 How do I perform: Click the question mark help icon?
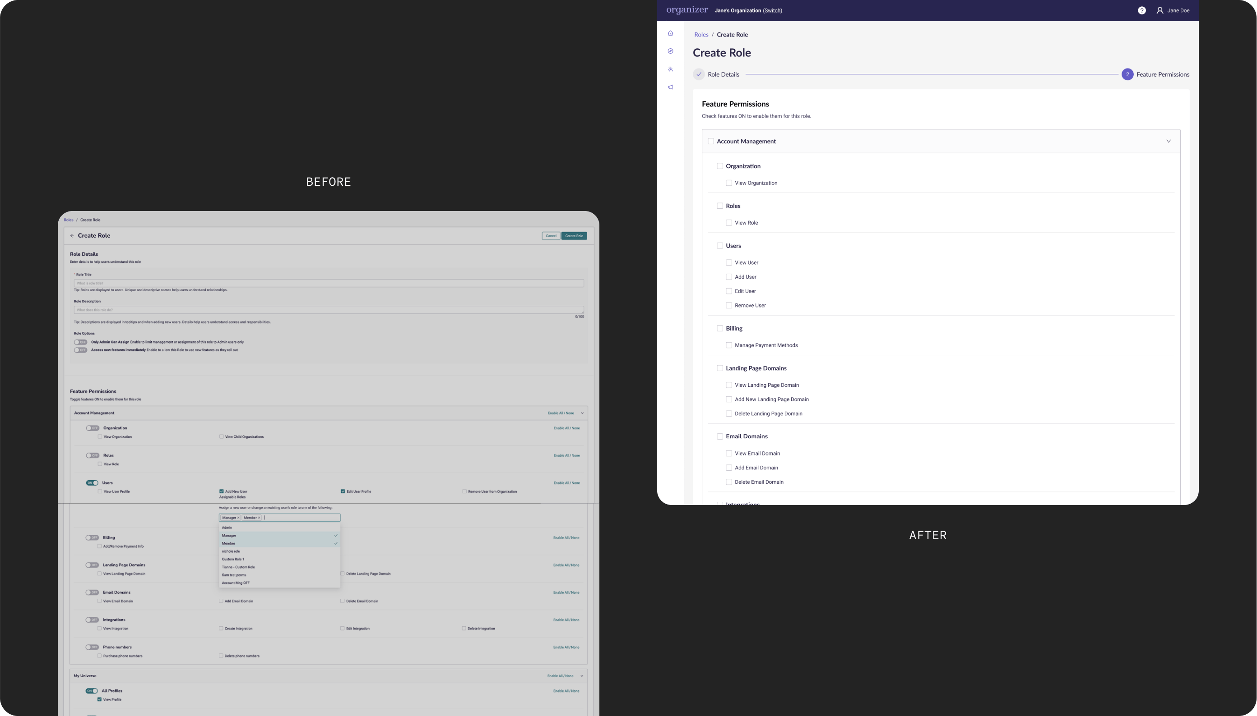tap(1141, 10)
